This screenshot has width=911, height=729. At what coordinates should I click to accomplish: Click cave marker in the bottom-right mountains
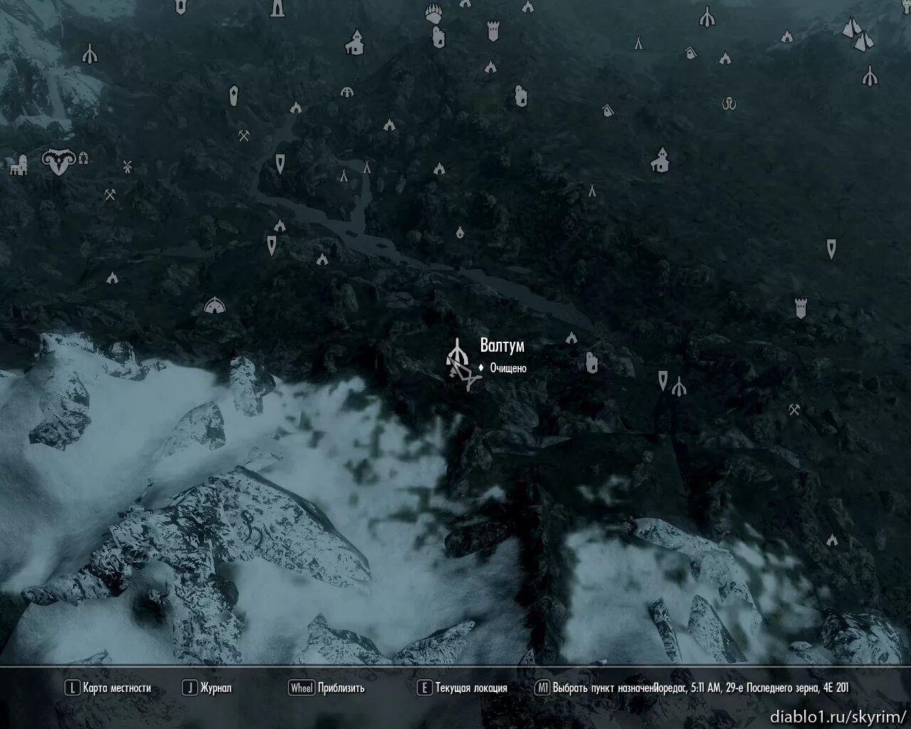[x=832, y=540]
